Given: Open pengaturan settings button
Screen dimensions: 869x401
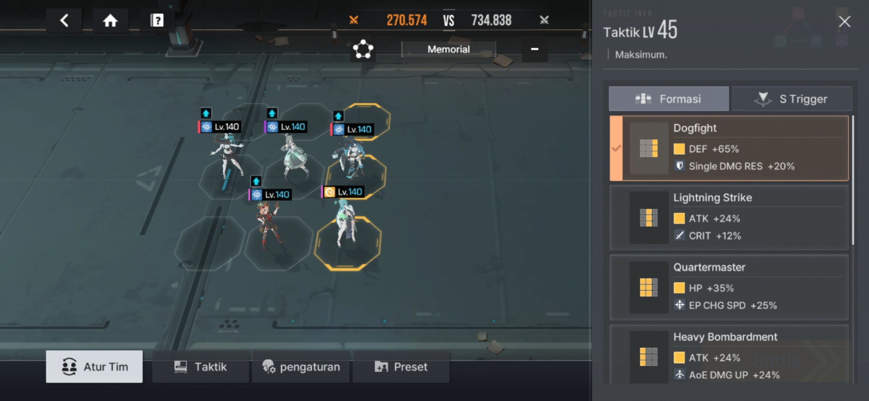Looking at the screenshot, I should (x=301, y=367).
